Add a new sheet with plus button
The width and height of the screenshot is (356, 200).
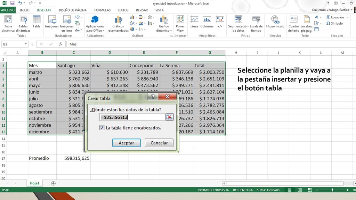pyautogui.click(x=53, y=183)
